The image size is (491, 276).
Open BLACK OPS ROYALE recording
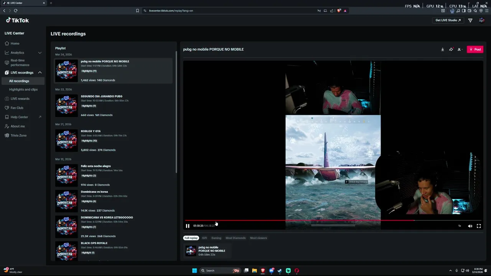click(x=114, y=251)
